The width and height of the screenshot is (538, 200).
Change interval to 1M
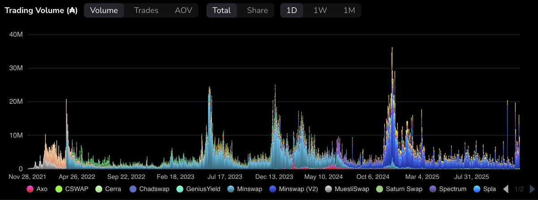point(349,10)
